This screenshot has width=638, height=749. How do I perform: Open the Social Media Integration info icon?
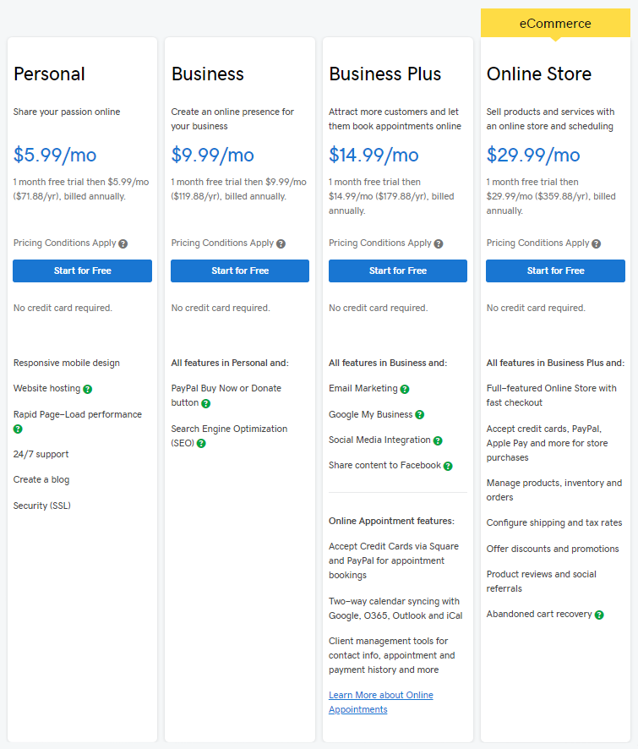point(438,440)
